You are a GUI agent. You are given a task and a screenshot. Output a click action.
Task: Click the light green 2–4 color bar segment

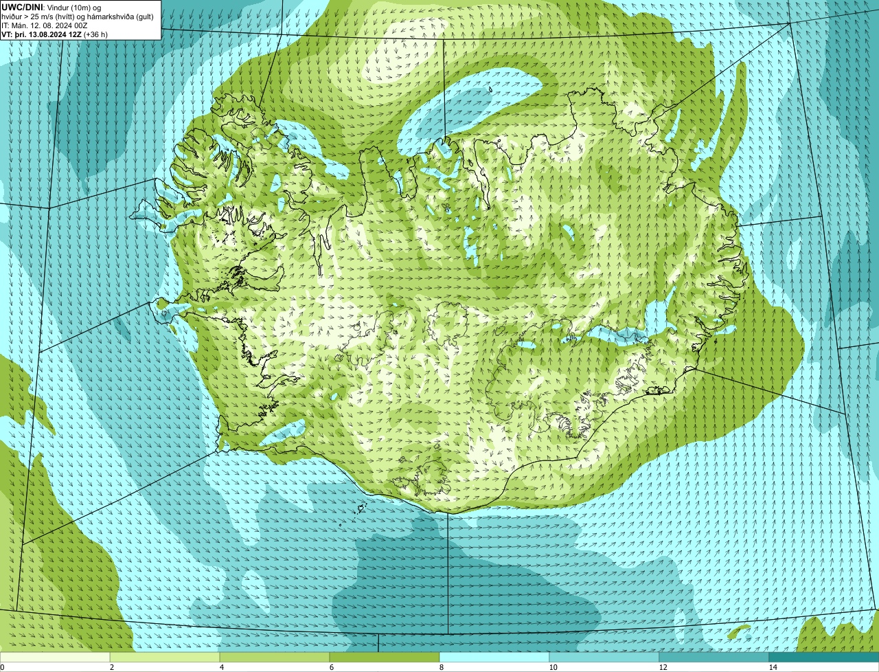click(x=165, y=658)
